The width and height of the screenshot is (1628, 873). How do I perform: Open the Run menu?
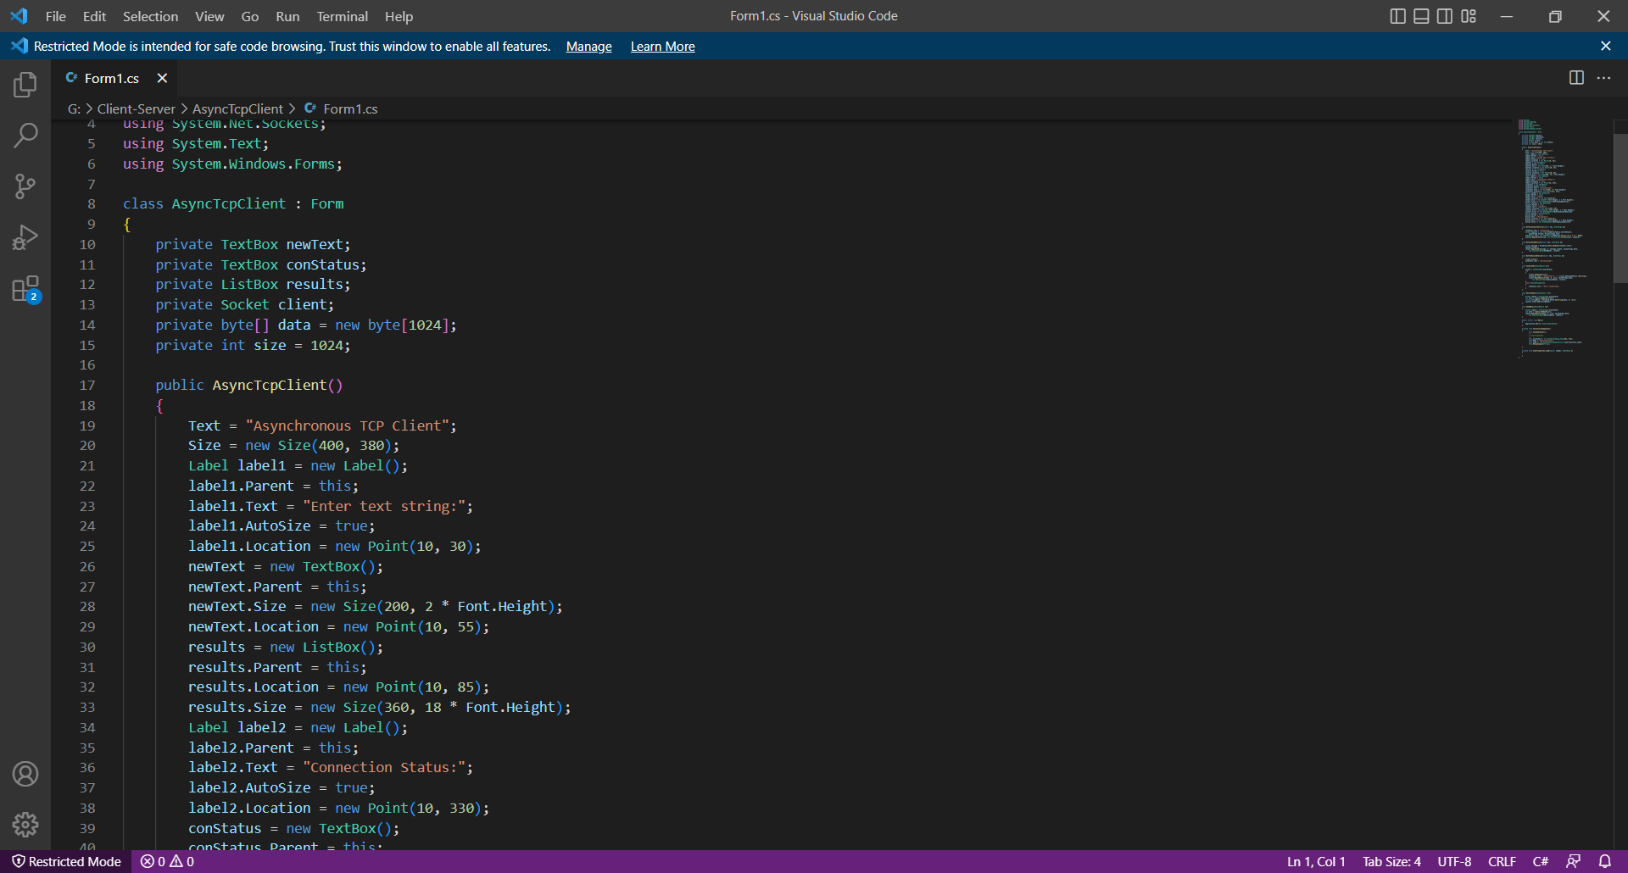coord(287,16)
